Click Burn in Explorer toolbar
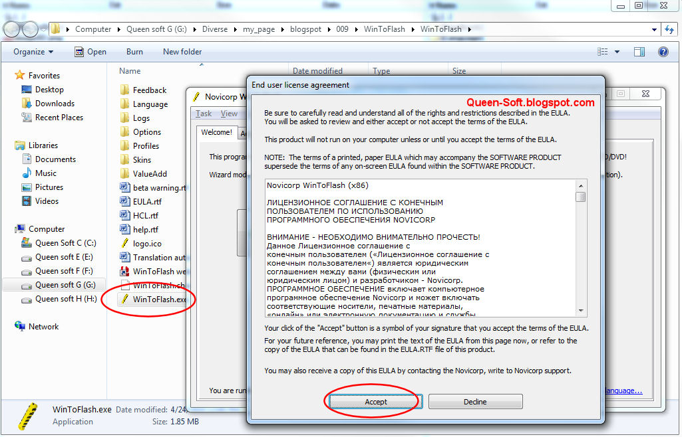Screen dimensions: 682x437 pyautogui.click(x=134, y=52)
